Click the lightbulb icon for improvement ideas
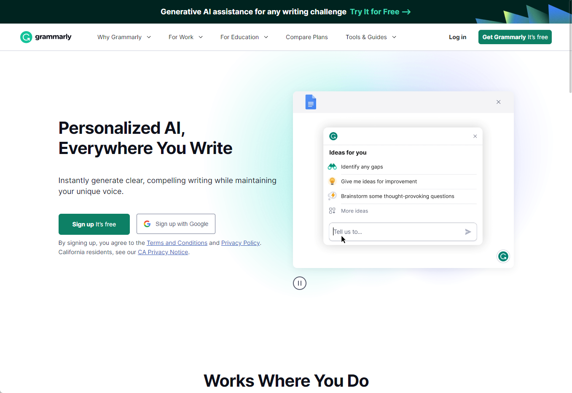This screenshot has width=572, height=393. click(332, 181)
